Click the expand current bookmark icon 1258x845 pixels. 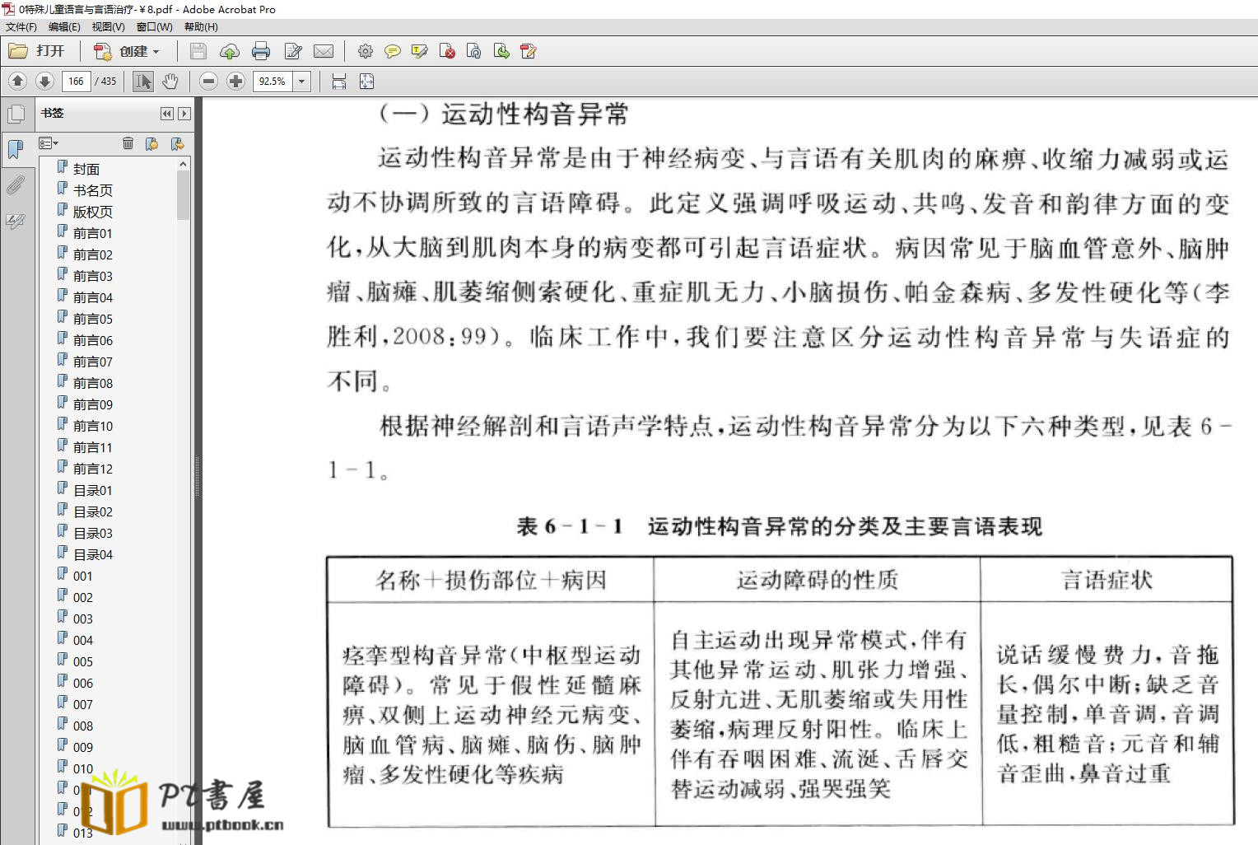pyautogui.click(x=177, y=143)
